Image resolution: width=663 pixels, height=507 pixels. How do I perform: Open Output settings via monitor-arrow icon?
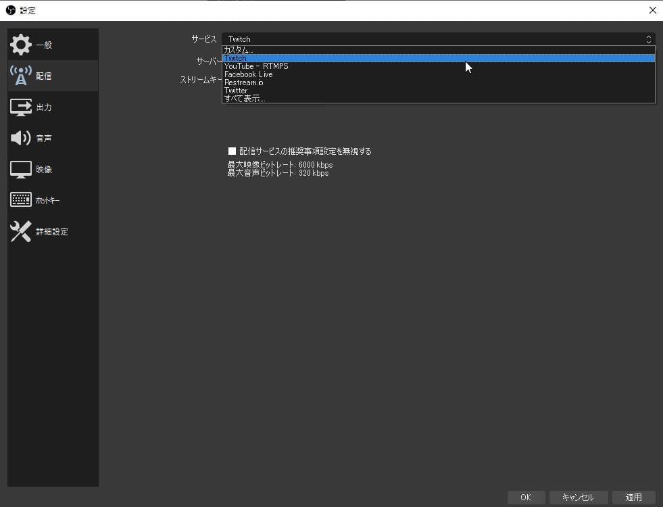(21, 107)
